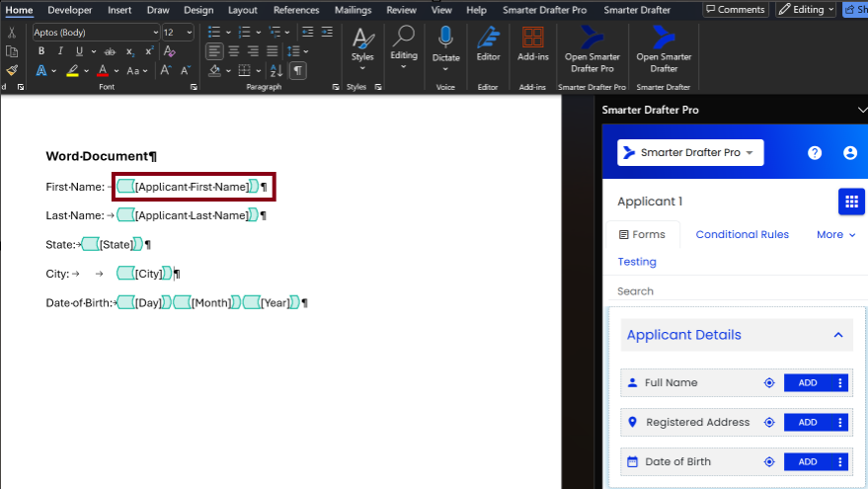Open Add-ins gallery
The width and height of the screenshot is (868, 489).
coord(532,44)
